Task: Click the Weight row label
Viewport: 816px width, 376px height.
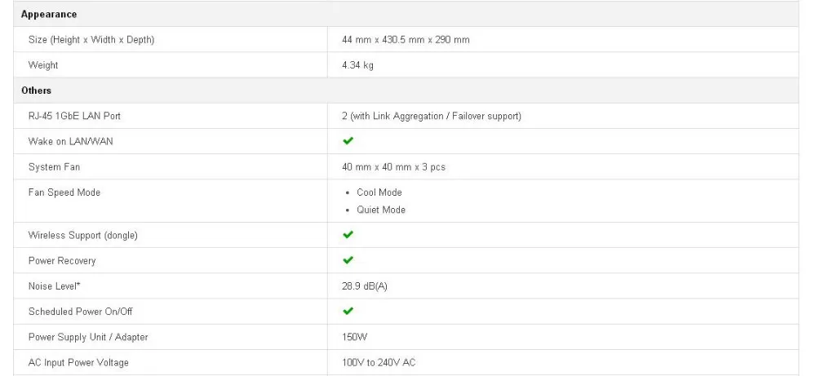Action: 43,65
